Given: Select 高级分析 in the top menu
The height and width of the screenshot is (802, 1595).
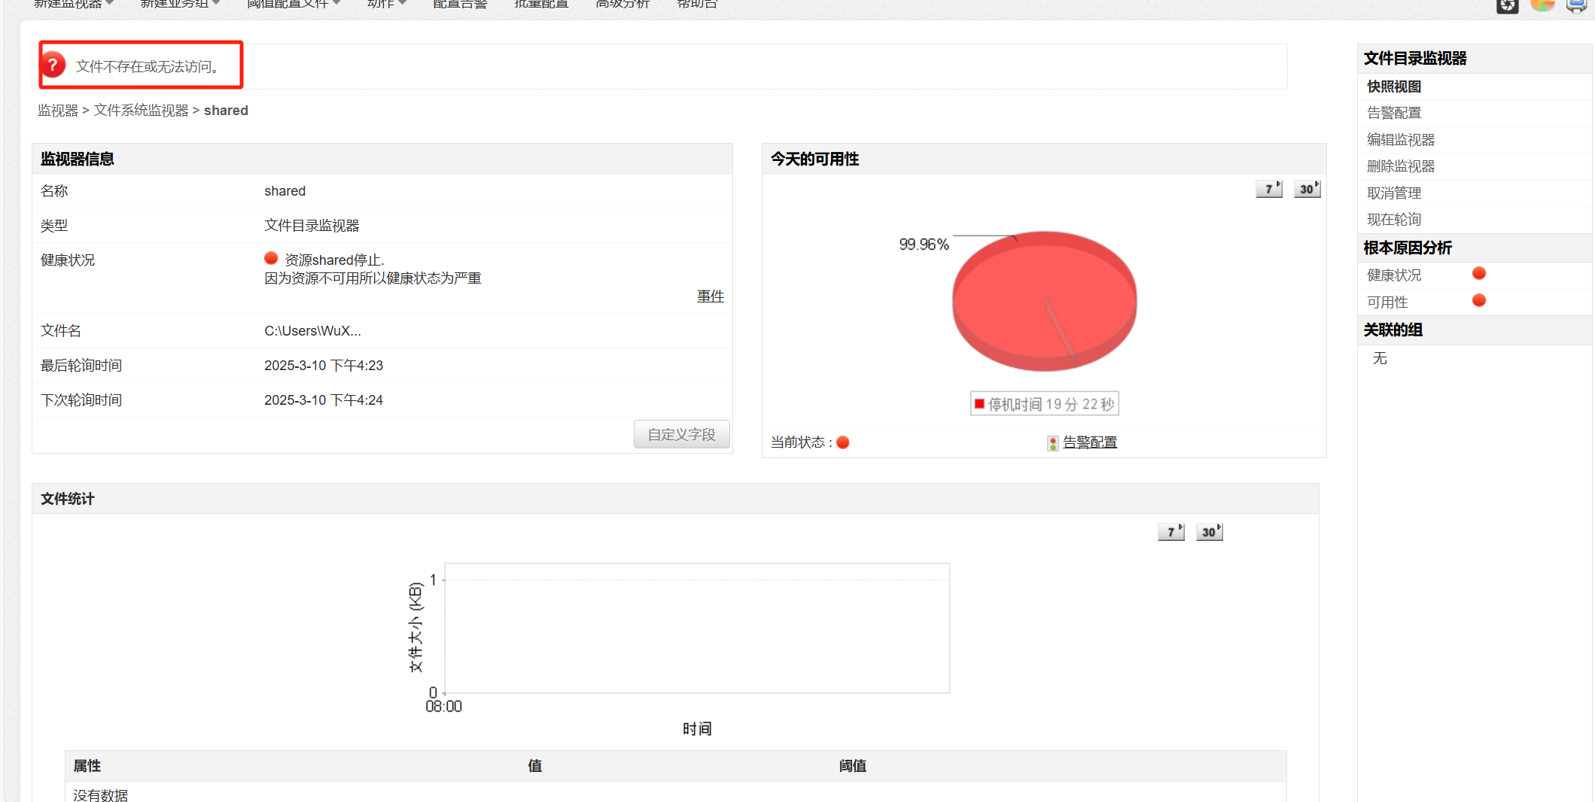Looking at the screenshot, I should click(x=622, y=5).
